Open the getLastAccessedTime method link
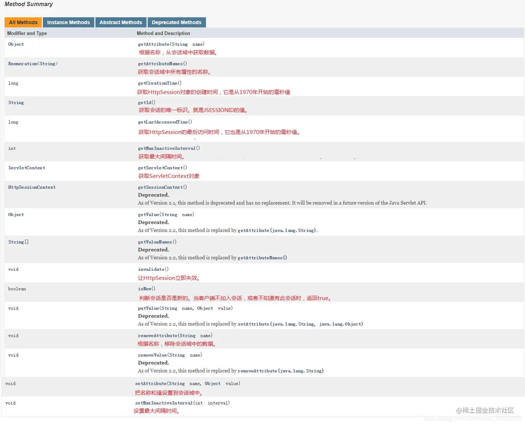525x425 pixels. click(x=163, y=122)
